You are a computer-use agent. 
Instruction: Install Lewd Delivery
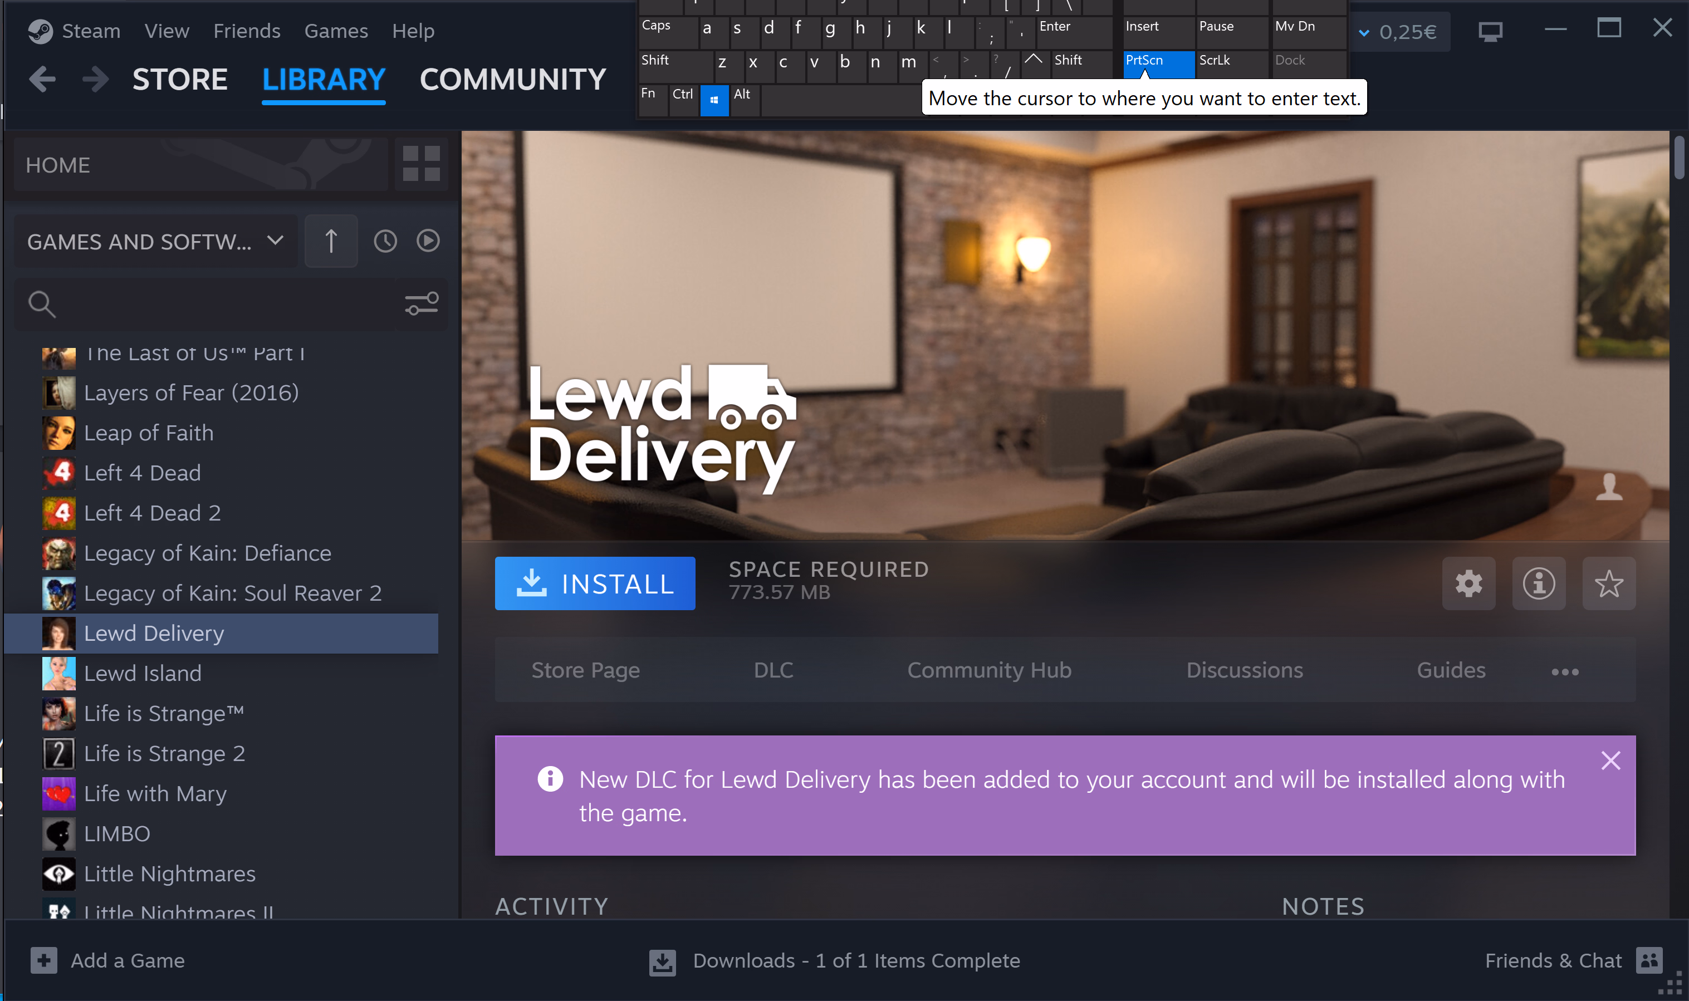(595, 583)
